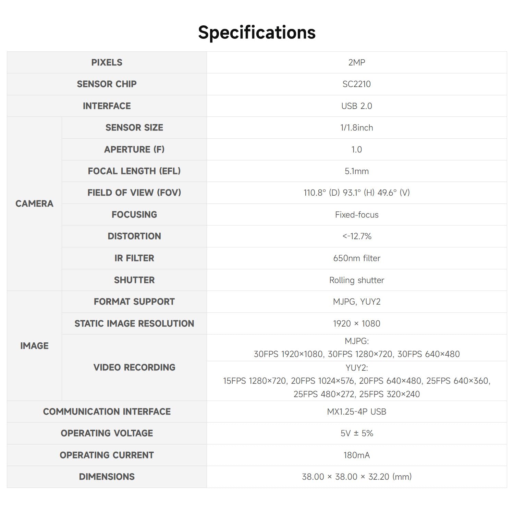The image size is (514, 514).
Task: Select the PIXELS row label
Action: point(107,62)
